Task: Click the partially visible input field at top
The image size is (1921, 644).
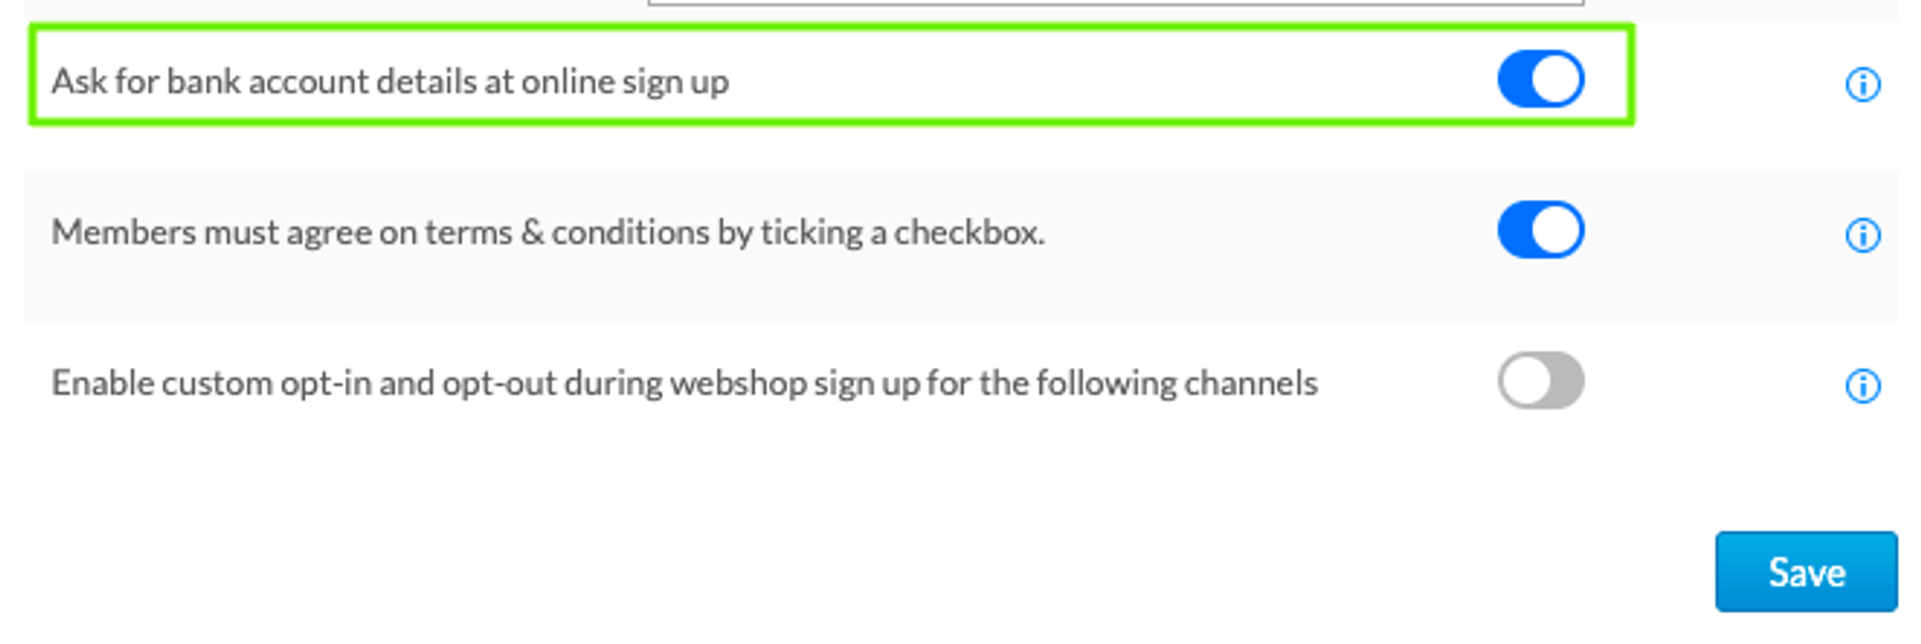Action: pyautogui.click(x=1114, y=3)
